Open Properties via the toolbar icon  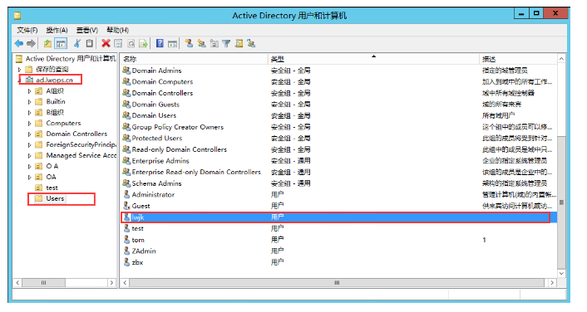[x=118, y=44]
